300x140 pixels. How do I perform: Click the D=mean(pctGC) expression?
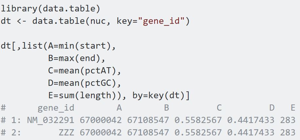coord(84,83)
